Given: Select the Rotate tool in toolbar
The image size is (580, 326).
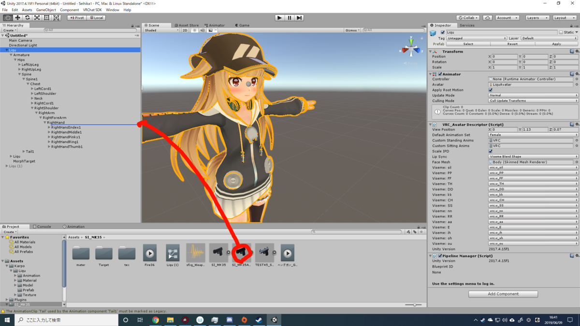Looking at the screenshot, I should pos(27,18).
